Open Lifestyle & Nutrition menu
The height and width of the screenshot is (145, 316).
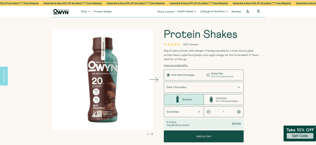pos(214,11)
